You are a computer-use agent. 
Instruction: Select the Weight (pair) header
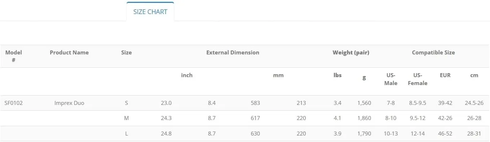(x=351, y=52)
